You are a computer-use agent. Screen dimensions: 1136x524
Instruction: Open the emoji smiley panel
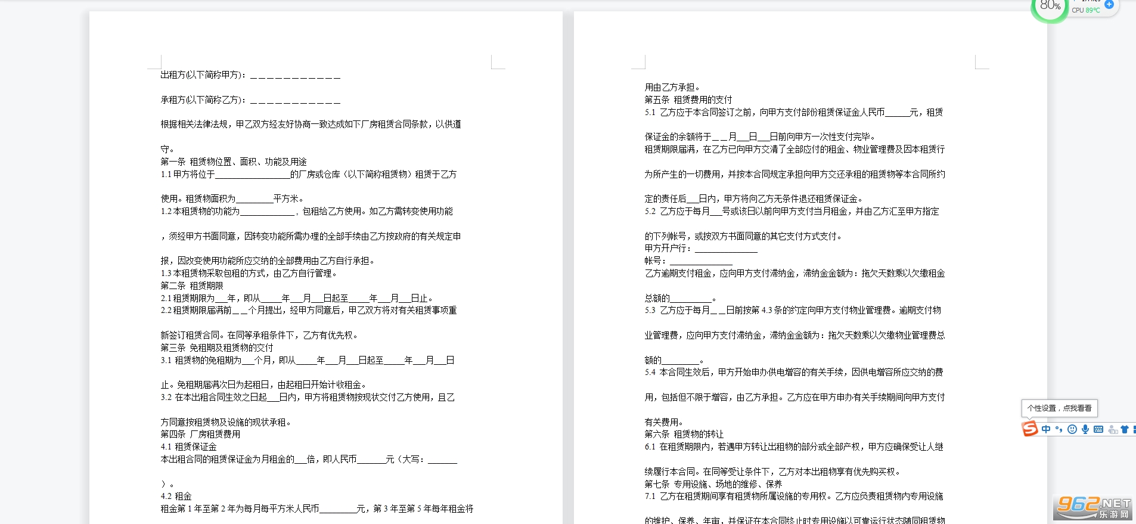coord(1072,429)
